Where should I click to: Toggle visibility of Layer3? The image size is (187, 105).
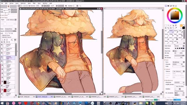(2, 65)
